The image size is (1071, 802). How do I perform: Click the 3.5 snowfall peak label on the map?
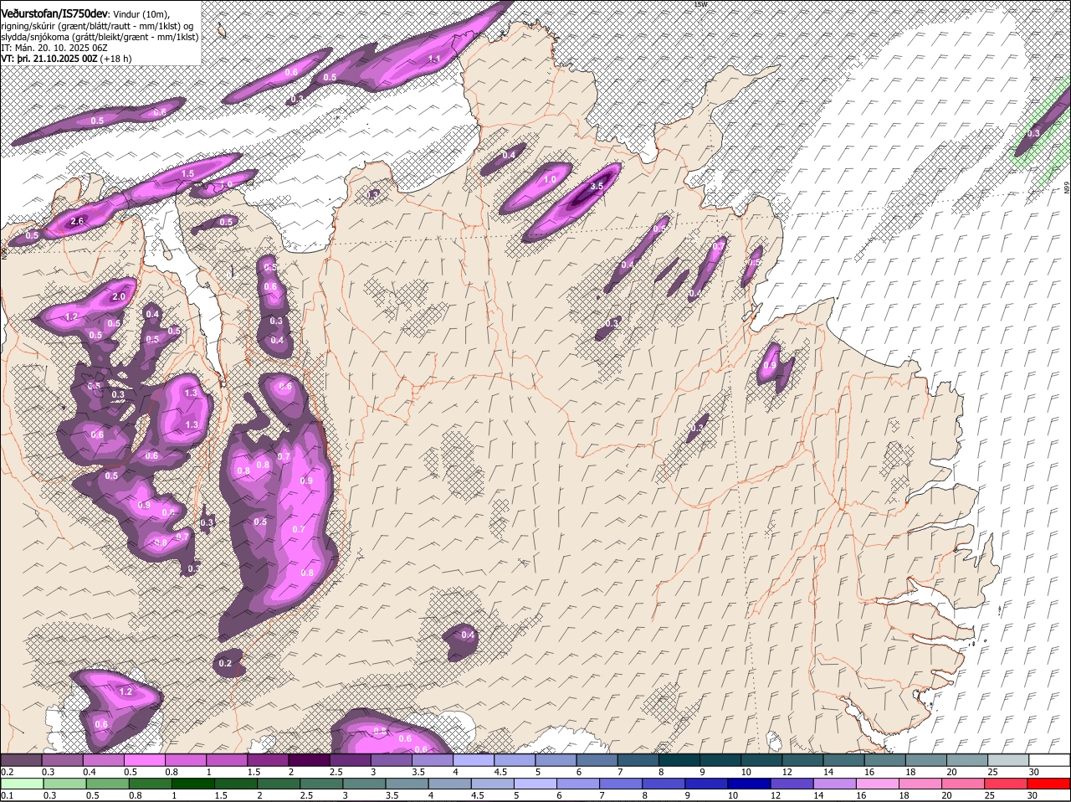point(597,187)
